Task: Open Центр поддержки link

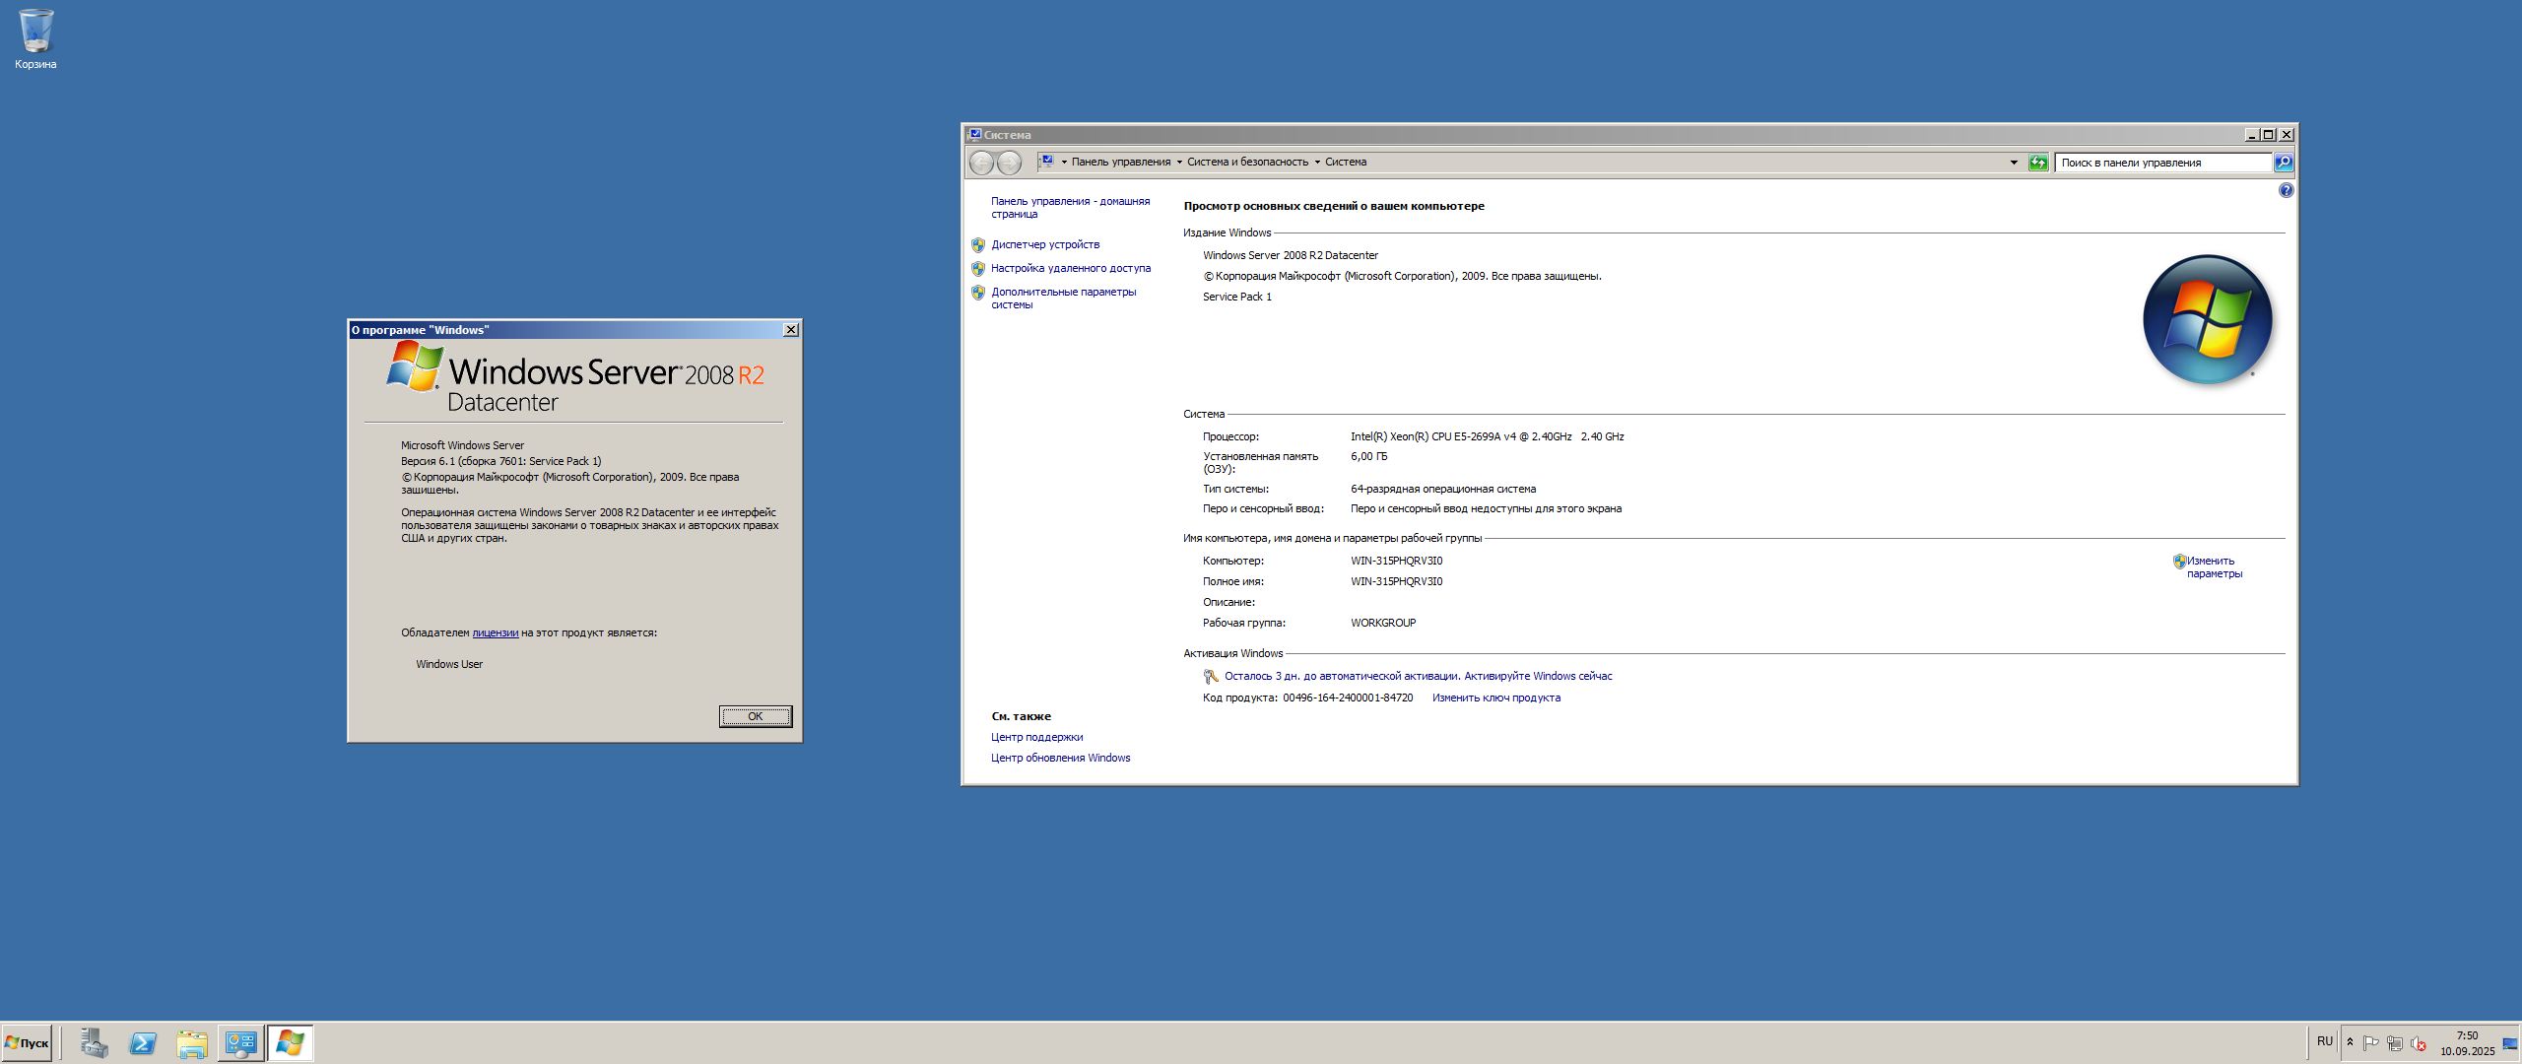Action: 1036,737
